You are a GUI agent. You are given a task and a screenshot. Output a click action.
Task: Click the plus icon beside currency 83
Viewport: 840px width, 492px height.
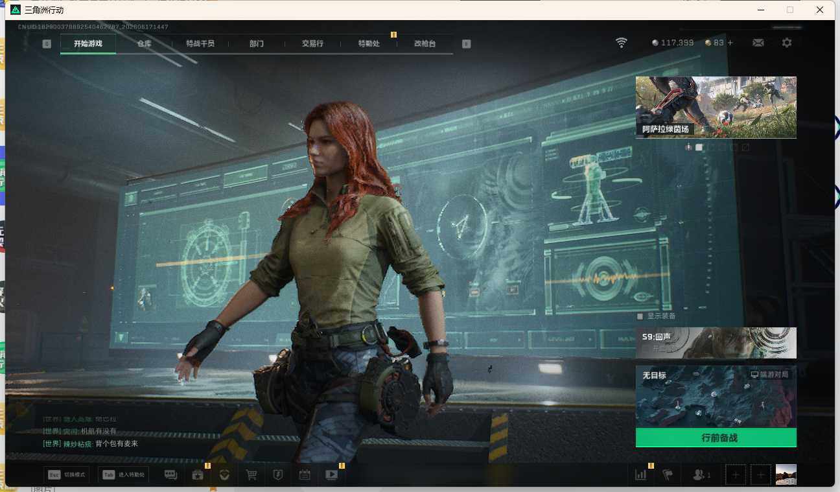click(730, 43)
